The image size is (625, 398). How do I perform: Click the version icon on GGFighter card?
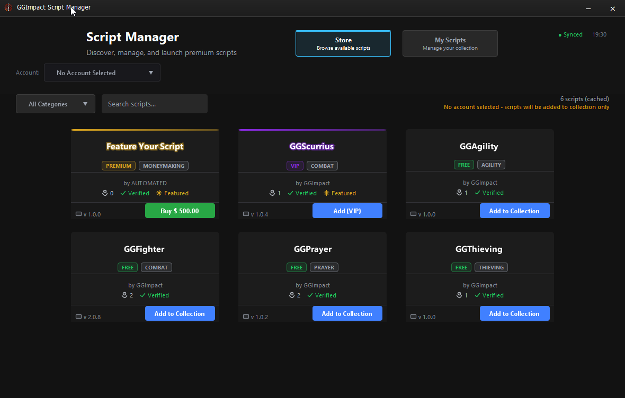pyautogui.click(x=78, y=316)
